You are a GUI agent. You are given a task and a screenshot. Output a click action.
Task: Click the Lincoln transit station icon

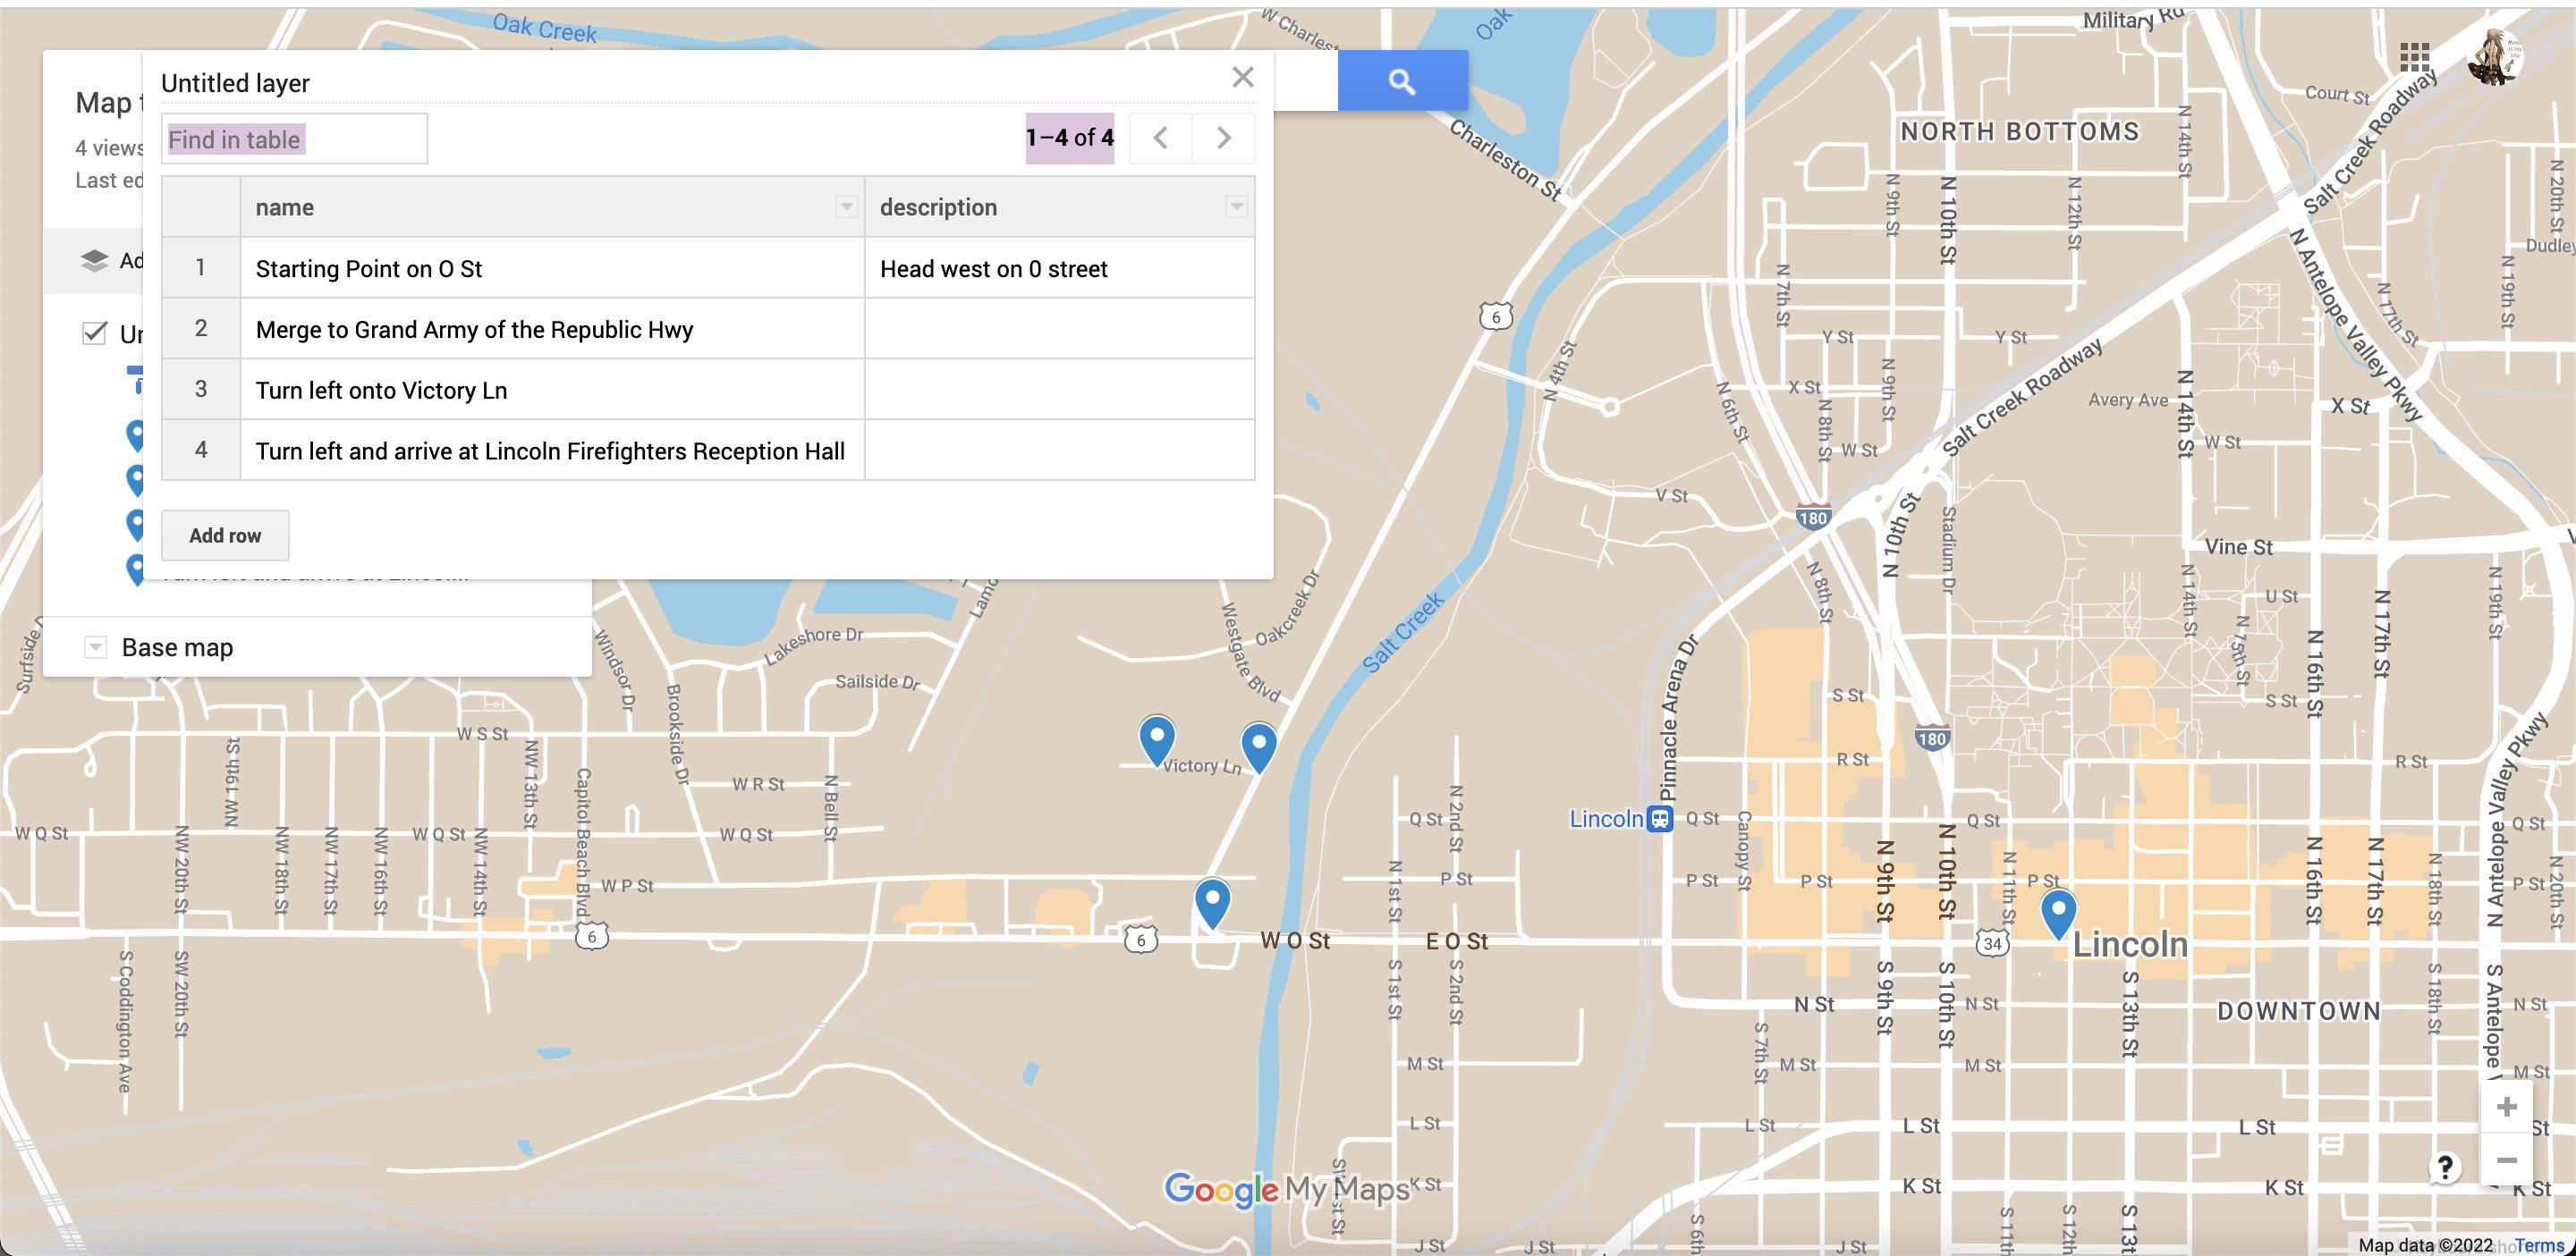[1660, 820]
